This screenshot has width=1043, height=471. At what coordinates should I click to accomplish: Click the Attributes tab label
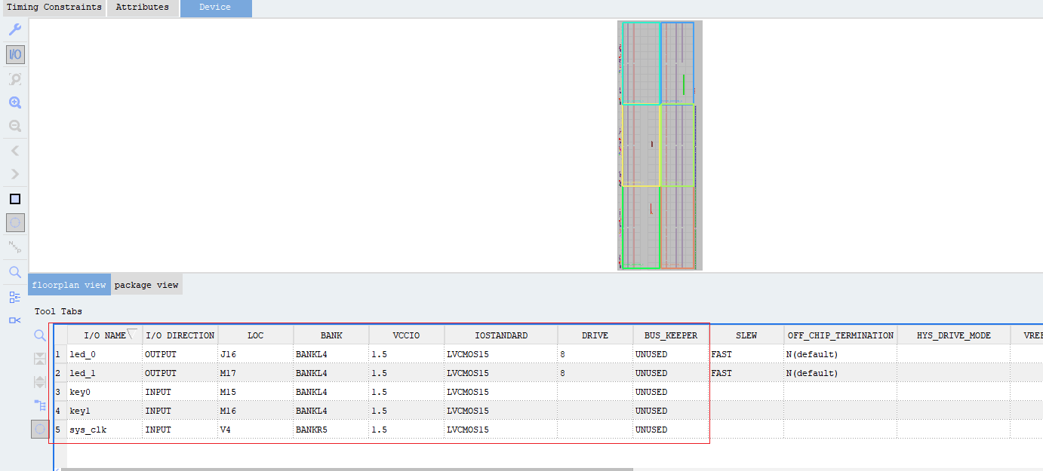click(142, 8)
